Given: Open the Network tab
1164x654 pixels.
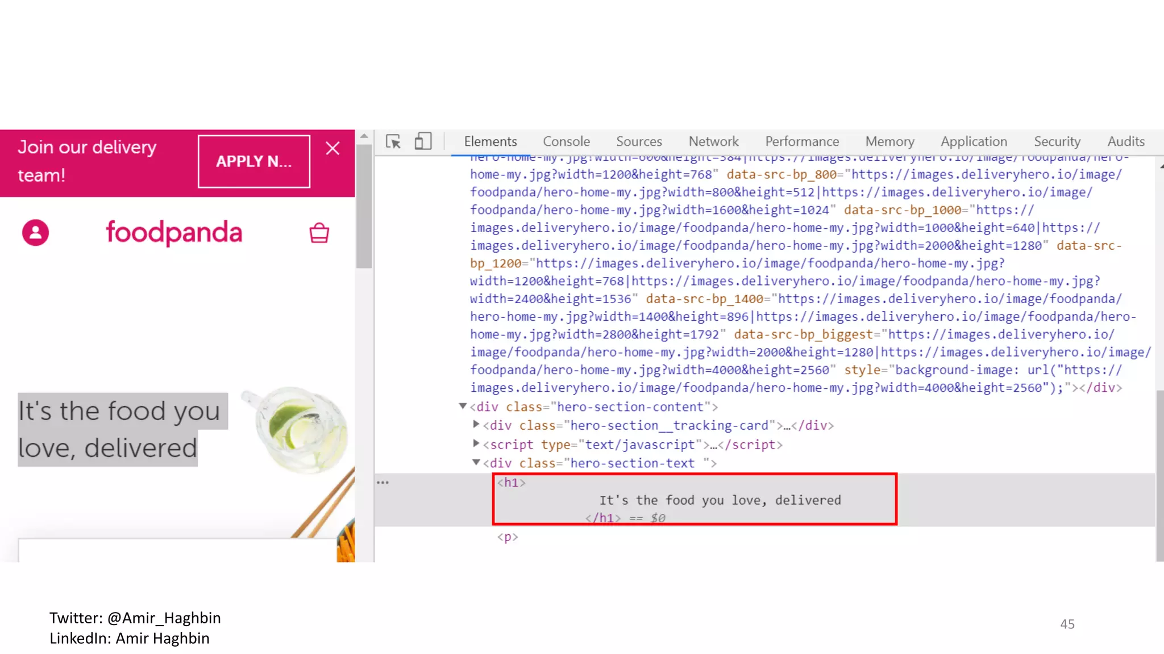Looking at the screenshot, I should tap(713, 141).
